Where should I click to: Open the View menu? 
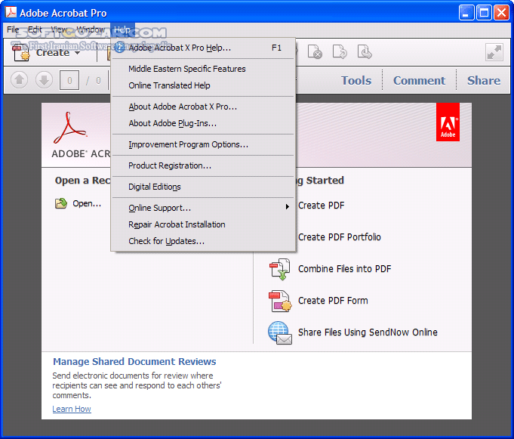click(60, 29)
